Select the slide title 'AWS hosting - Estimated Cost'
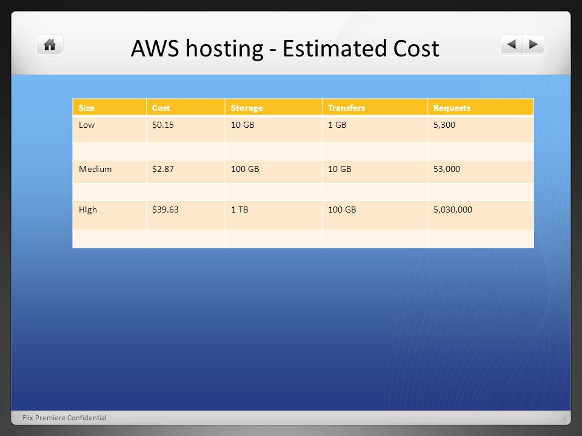The image size is (582, 436). pos(285,48)
